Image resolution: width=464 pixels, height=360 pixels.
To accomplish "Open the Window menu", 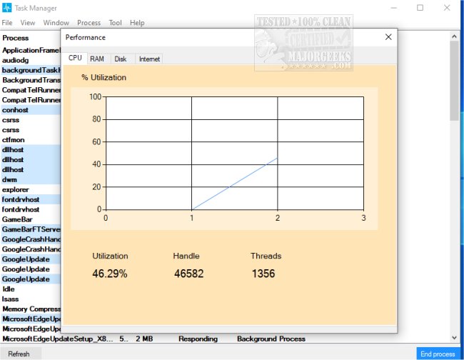I will [x=56, y=23].
